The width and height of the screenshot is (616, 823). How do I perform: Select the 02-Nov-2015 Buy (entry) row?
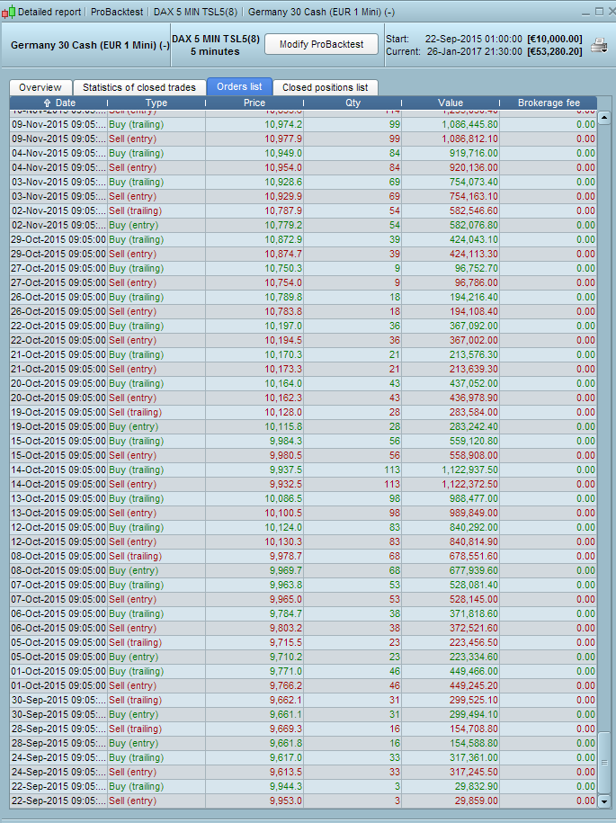[303, 225]
